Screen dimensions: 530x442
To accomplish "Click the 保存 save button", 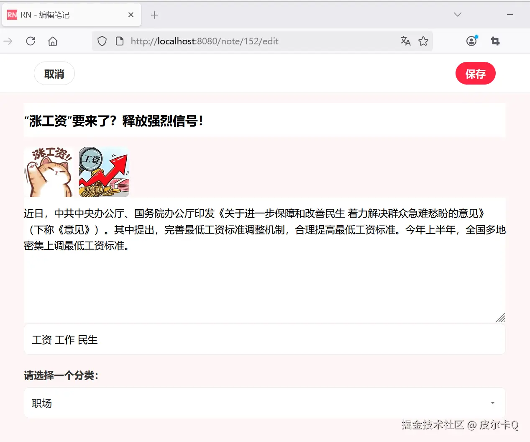I will pos(475,73).
